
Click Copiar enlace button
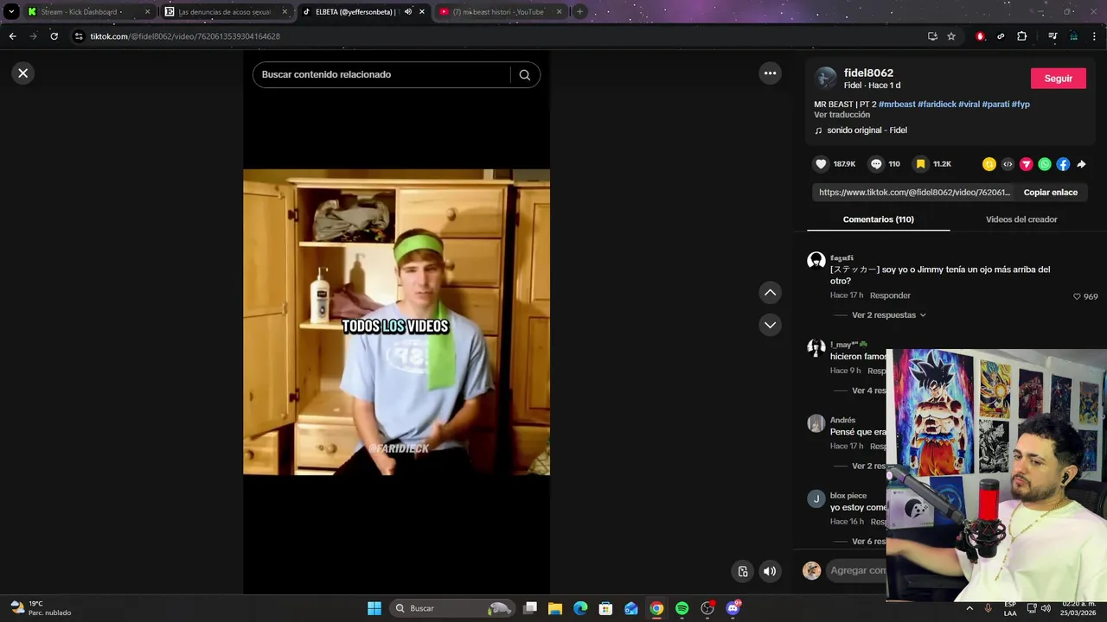click(x=1050, y=193)
